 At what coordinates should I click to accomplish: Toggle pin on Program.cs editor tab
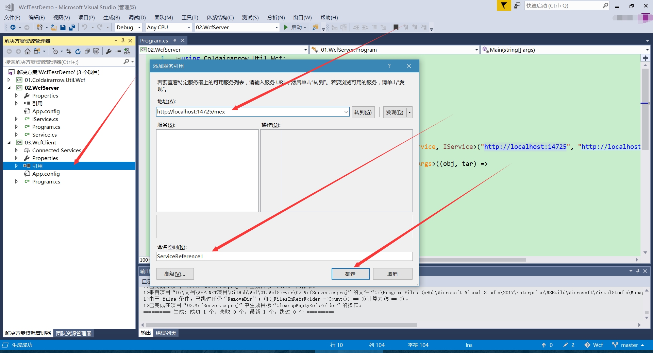click(175, 40)
